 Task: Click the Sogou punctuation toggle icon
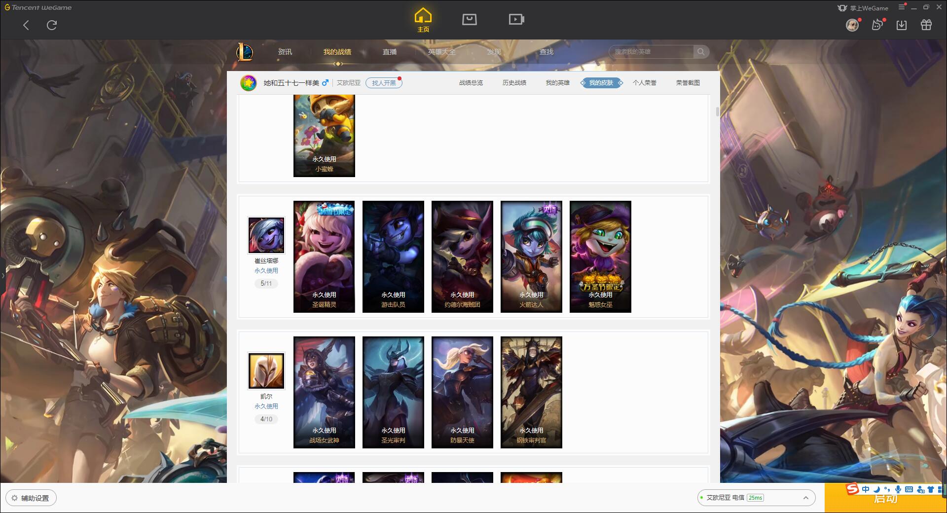click(x=887, y=489)
